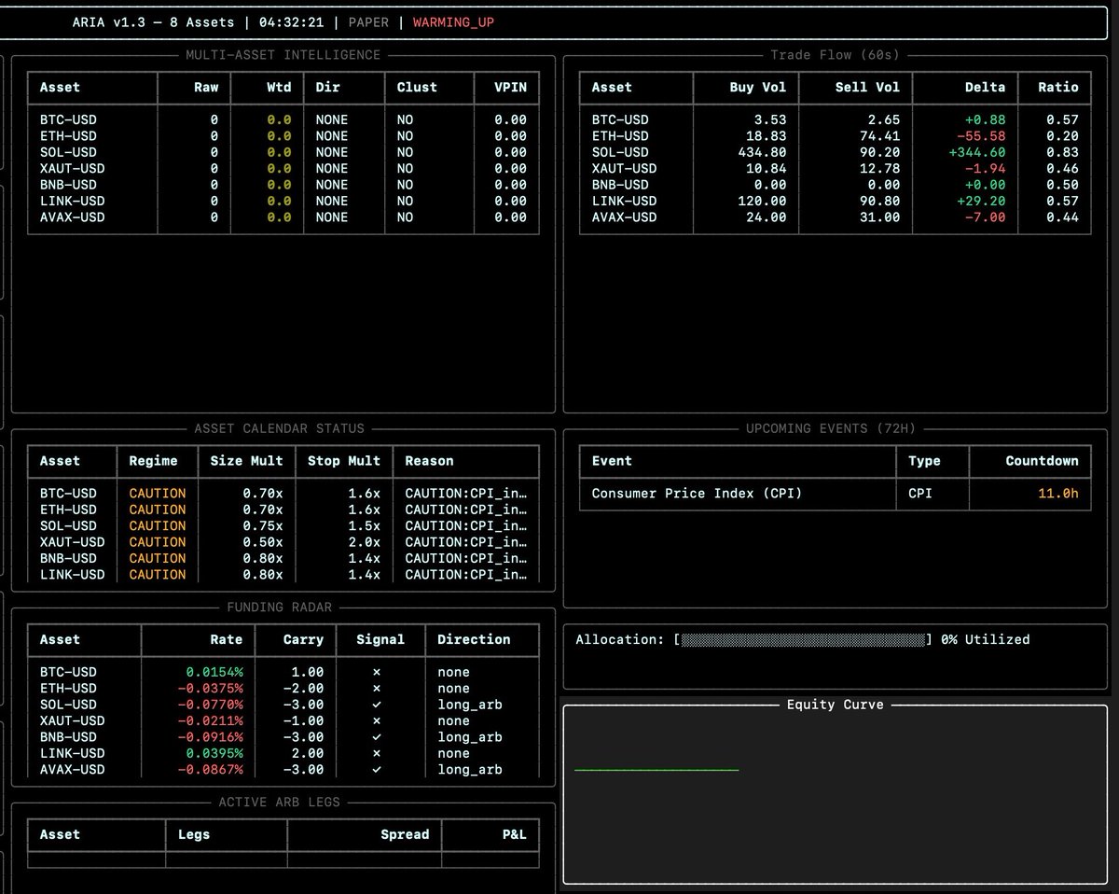Click XAUT-USD stop multiplier 2.0x
Viewport: 1119px width, 894px height.
pyautogui.click(x=365, y=541)
